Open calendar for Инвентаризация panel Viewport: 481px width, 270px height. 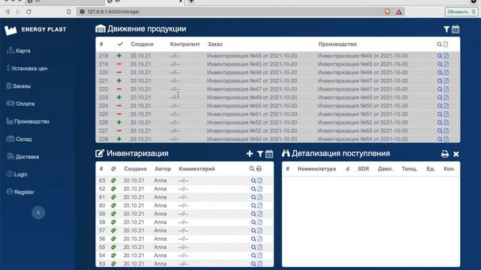coord(269,154)
